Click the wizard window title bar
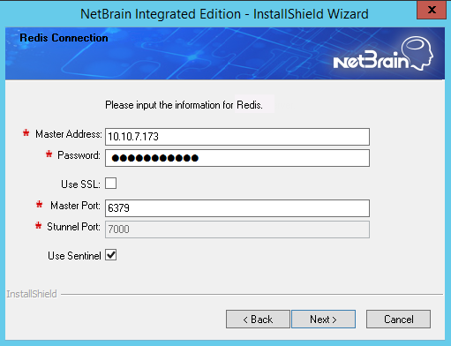 tap(224, 14)
